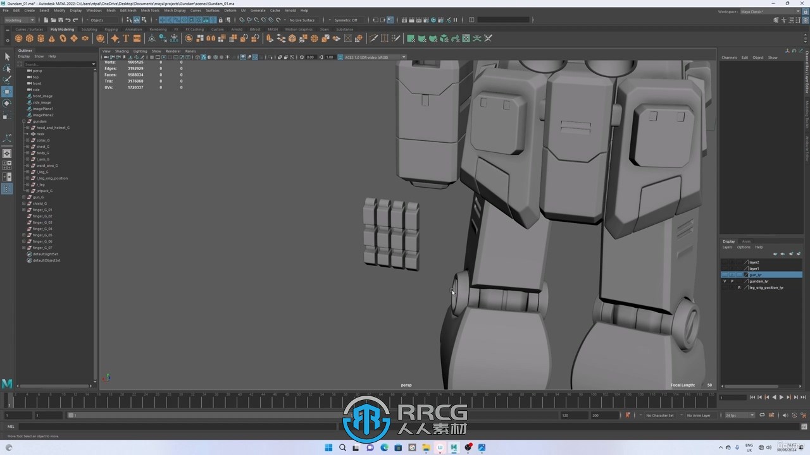Activate the Paint selection tool
Image resolution: width=810 pixels, height=455 pixels.
(7, 80)
